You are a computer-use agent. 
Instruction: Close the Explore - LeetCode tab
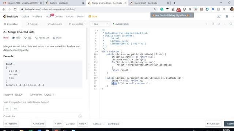pyautogui.click(x=83, y=3)
